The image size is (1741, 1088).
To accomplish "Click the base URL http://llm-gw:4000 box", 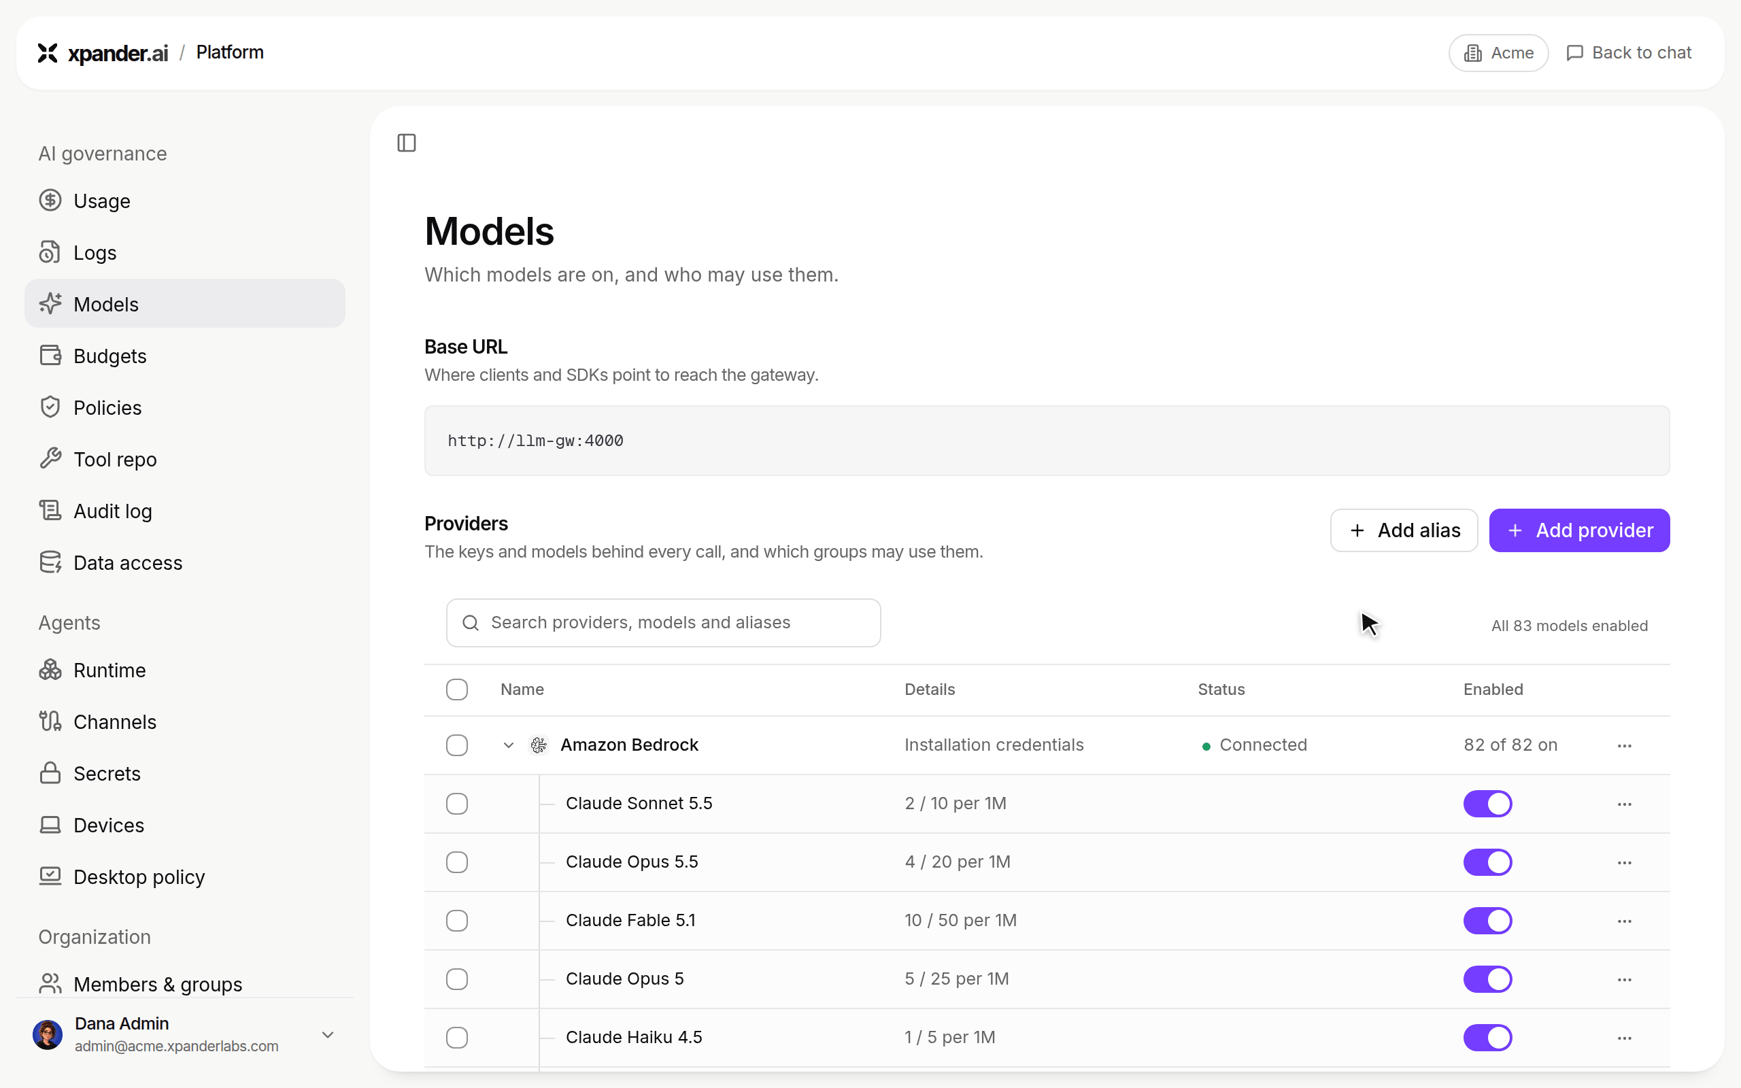I will [1047, 441].
